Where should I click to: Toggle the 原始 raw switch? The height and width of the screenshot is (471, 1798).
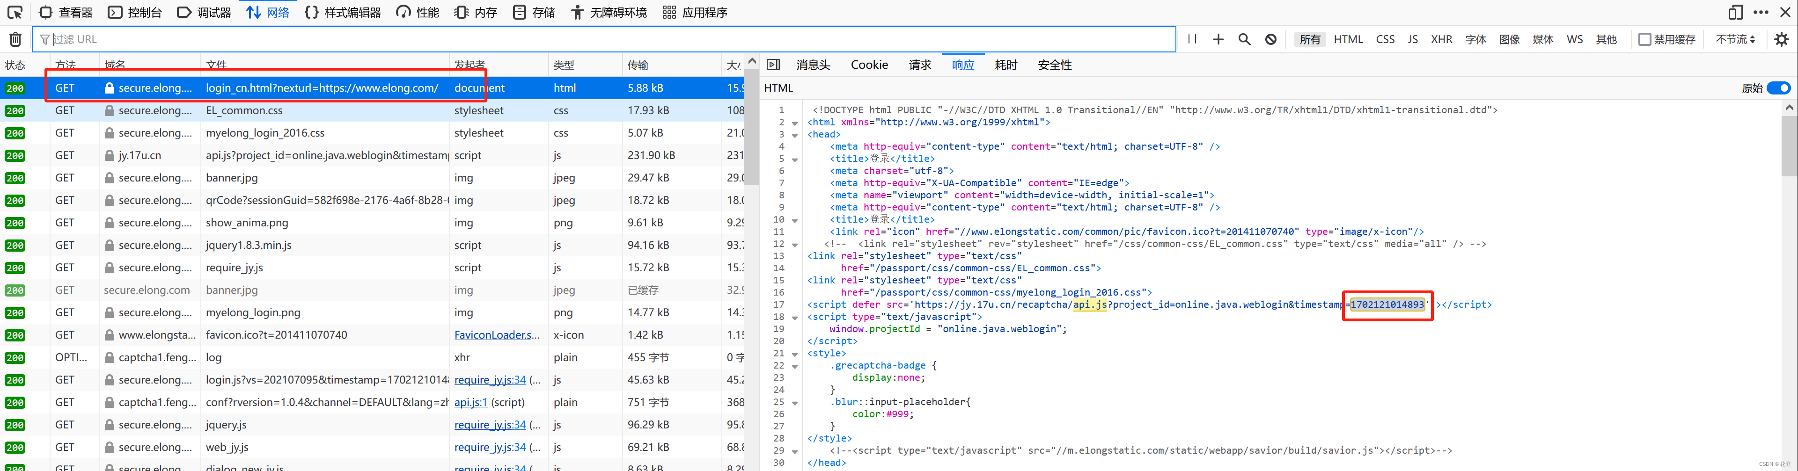click(1779, 88)
